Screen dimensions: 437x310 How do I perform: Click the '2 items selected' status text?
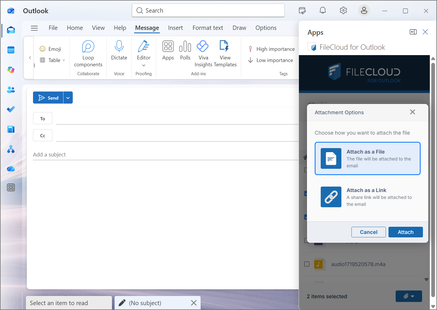click(x=327, y=296)
